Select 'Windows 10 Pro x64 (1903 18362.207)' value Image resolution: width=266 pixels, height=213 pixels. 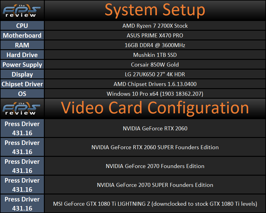[155, 94]
